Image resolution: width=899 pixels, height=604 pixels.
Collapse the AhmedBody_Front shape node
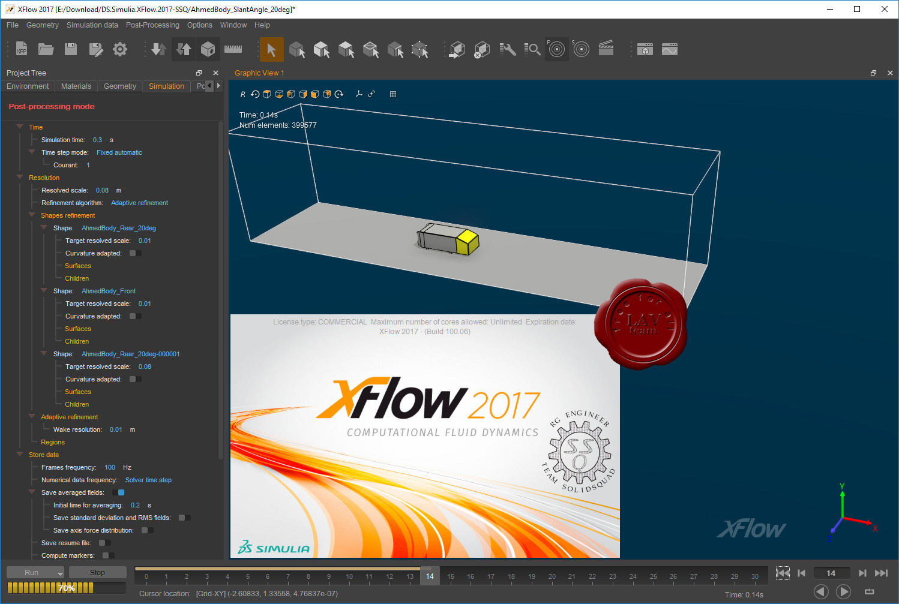(44, 290)
